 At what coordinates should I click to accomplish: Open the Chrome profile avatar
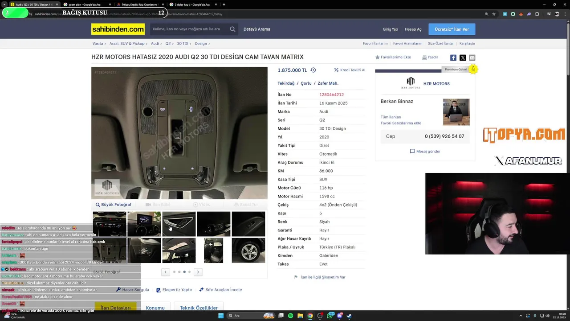click(557, 14)
